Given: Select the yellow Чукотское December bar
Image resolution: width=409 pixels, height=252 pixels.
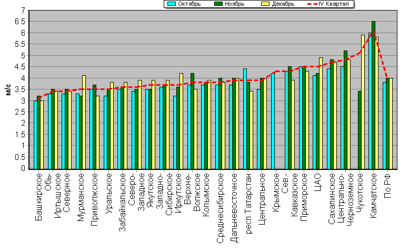Looking at the screenshot, I should click(363, 102).
